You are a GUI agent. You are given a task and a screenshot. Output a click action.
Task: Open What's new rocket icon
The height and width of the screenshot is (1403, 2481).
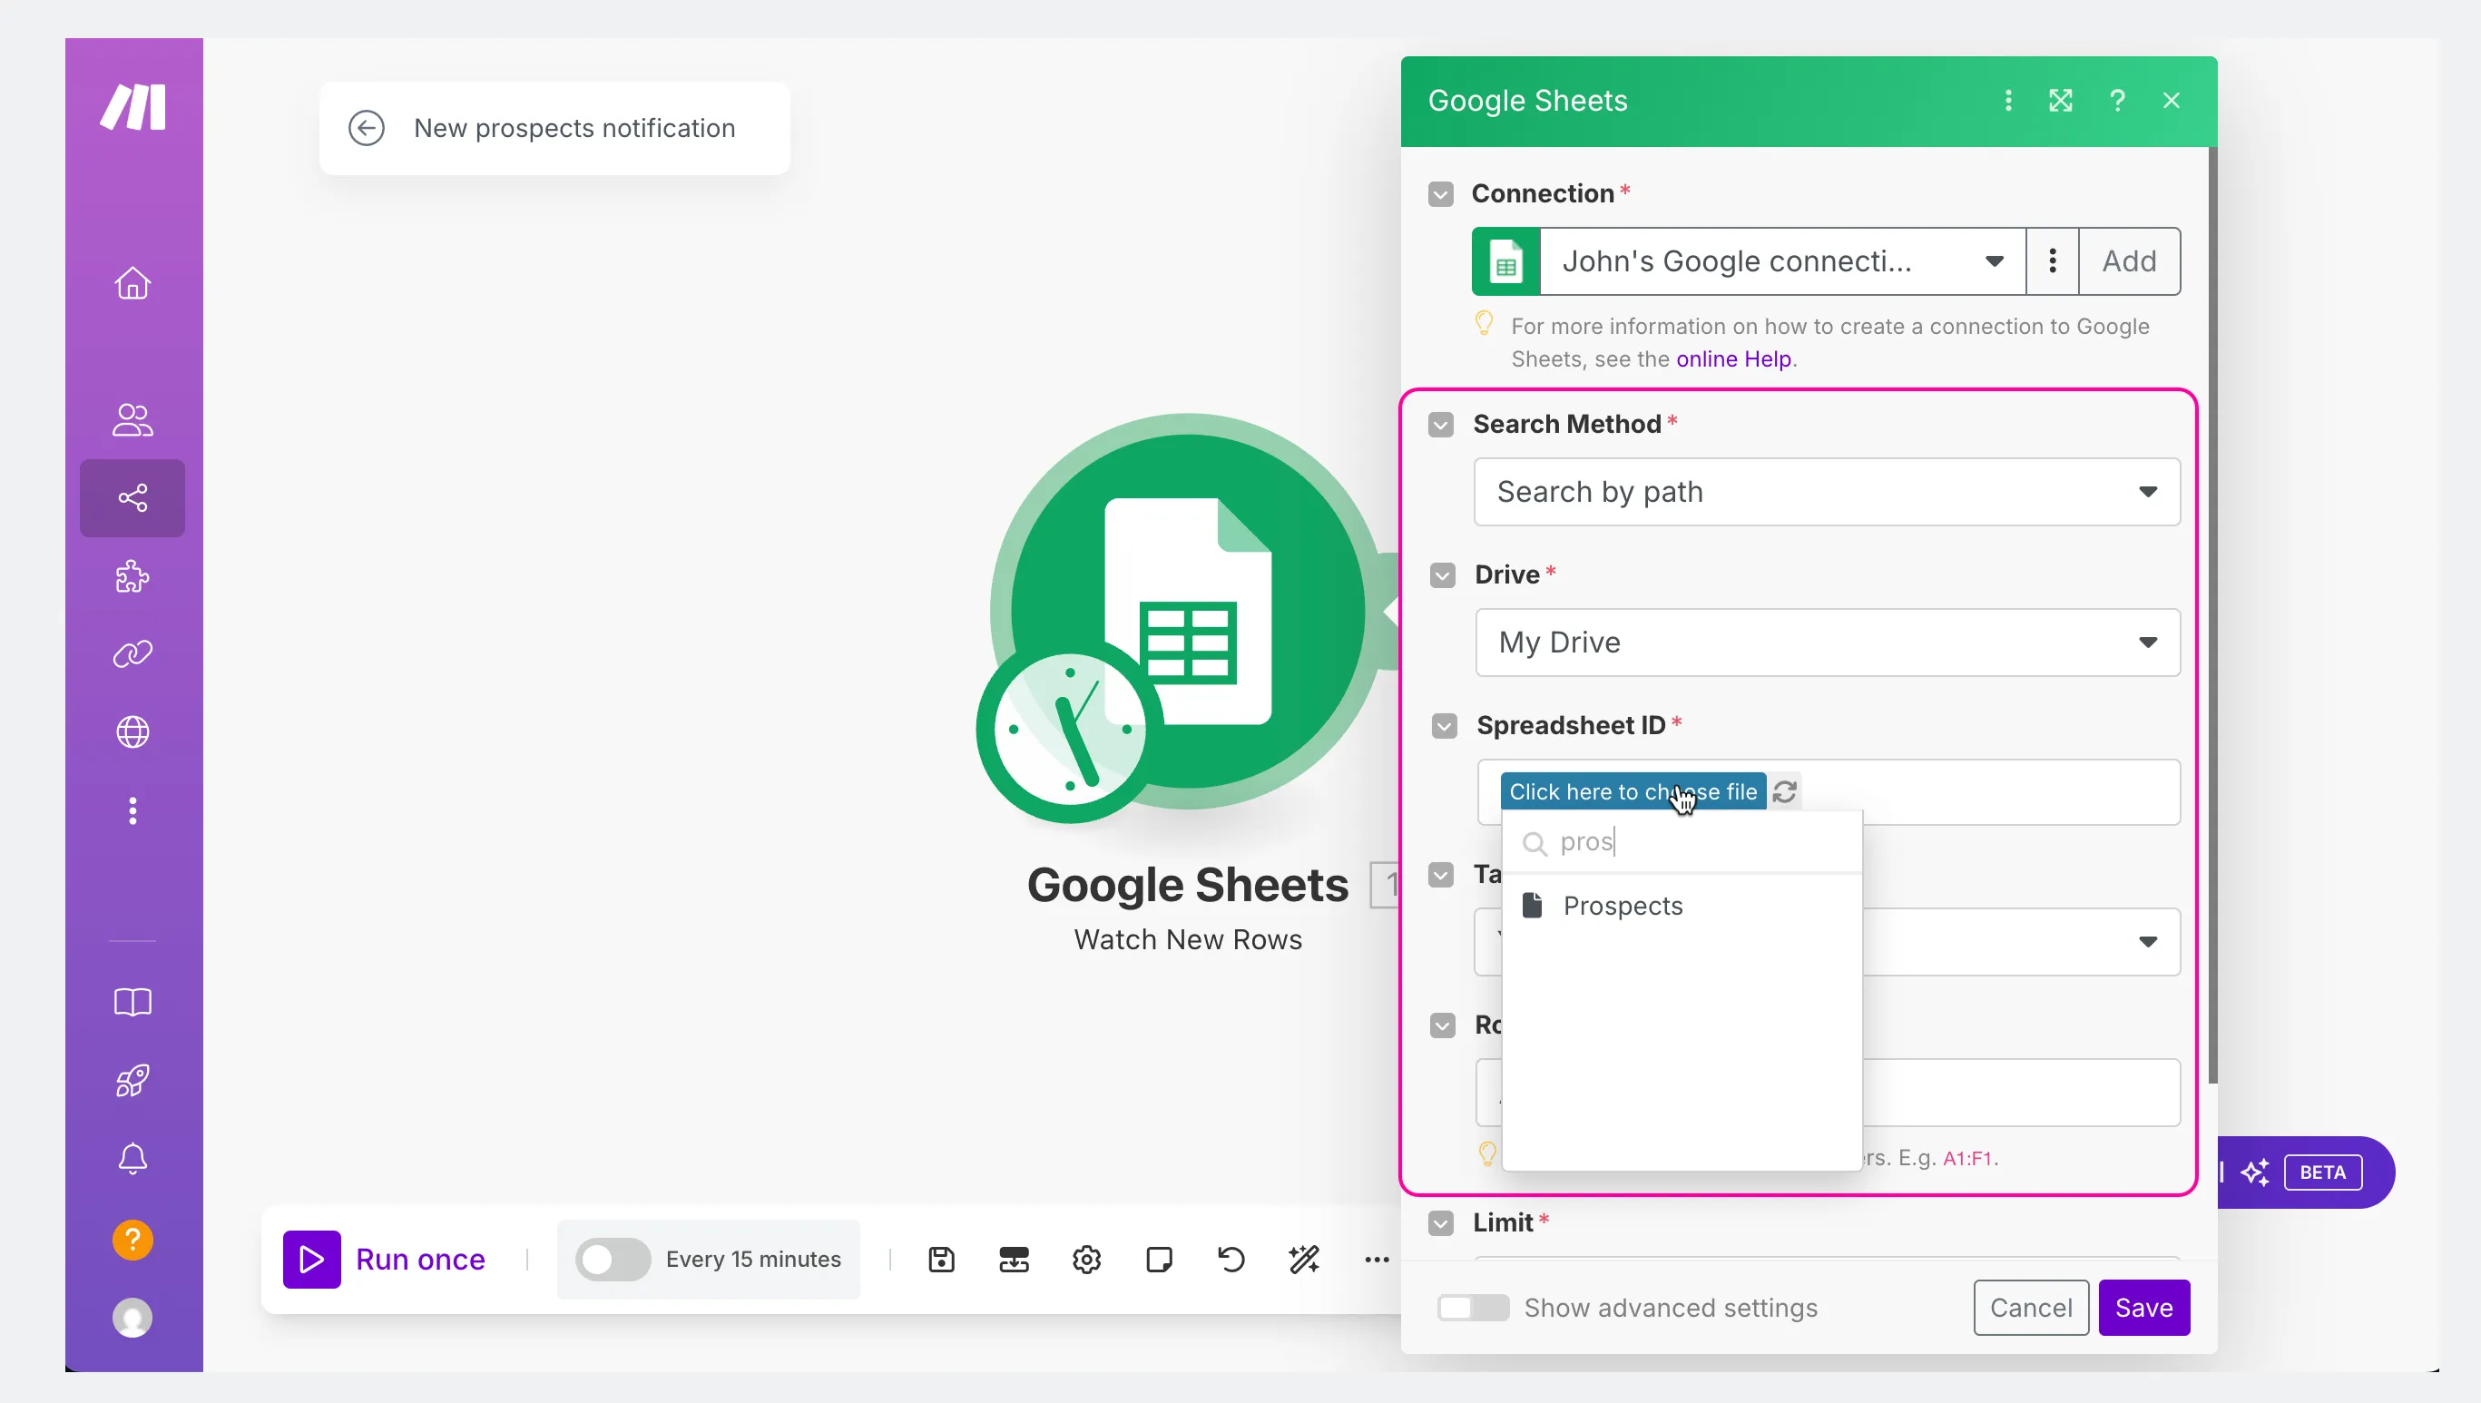(133, 1080)
